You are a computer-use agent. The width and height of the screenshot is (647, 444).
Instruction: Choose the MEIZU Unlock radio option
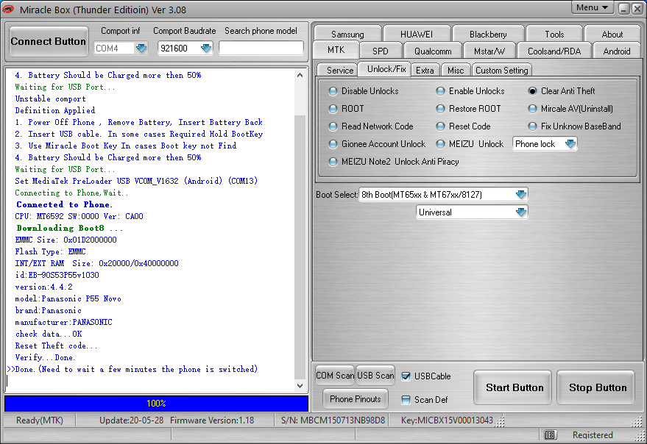[440, 144]
